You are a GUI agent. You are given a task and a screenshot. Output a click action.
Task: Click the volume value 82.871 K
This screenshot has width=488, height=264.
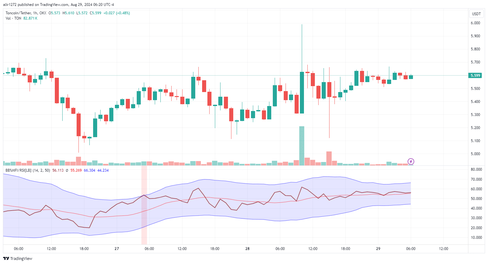coord(31,18)
